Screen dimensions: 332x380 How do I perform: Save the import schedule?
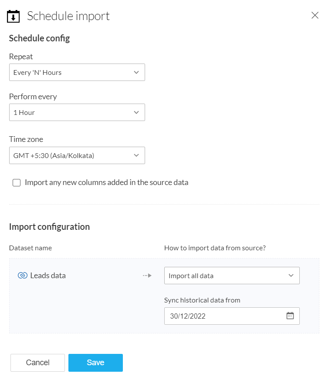95,363
